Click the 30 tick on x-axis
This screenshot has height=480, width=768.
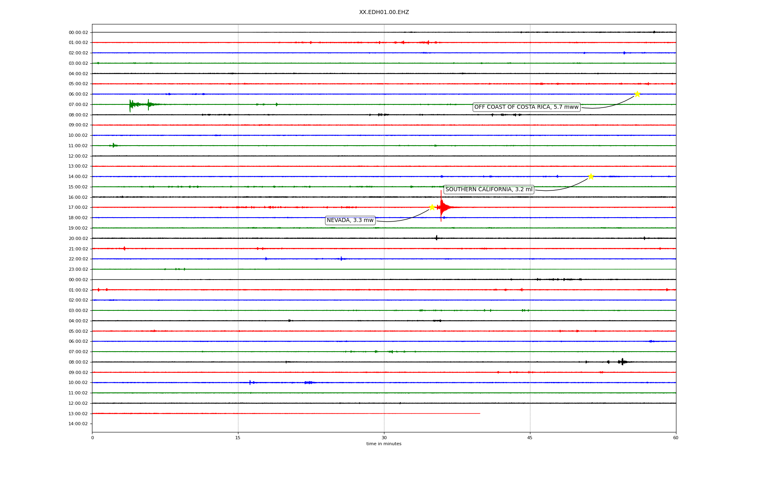click(x=384, y=438)
